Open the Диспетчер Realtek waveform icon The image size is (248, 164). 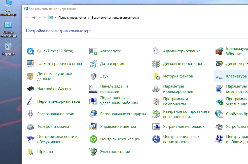219,64
